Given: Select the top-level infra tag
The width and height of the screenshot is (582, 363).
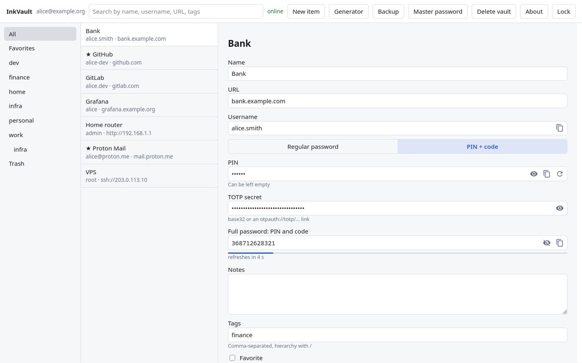Looking at the screenshot, I should click(40, 106).
